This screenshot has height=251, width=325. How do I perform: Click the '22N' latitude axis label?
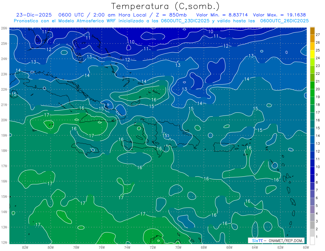click(4, 89)
